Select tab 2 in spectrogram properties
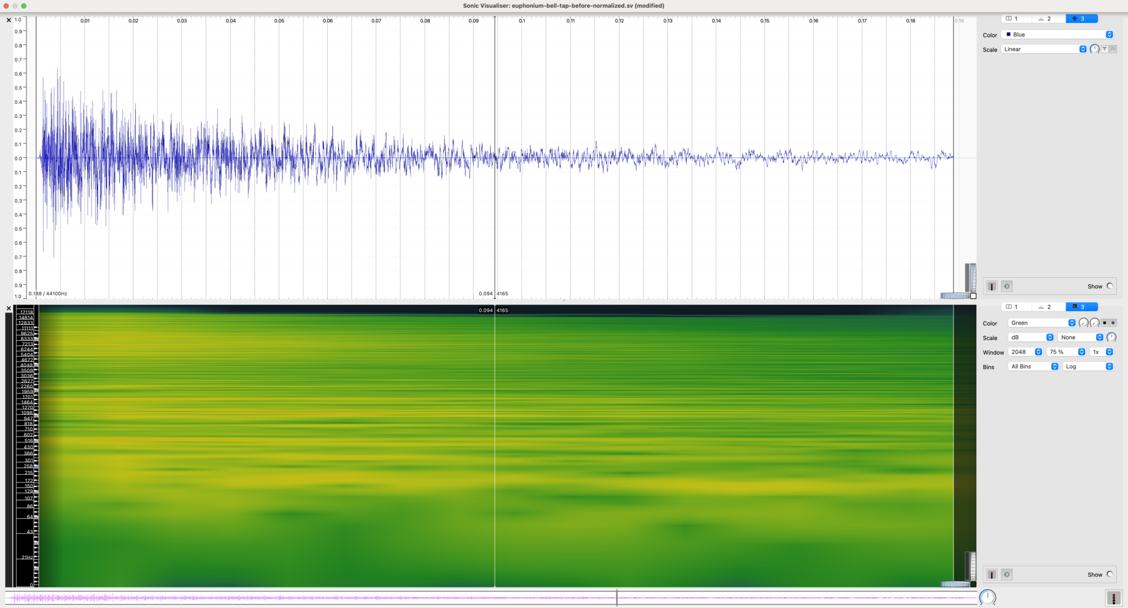Screen dimensions: 1128x608 (x=1049, y=307)
